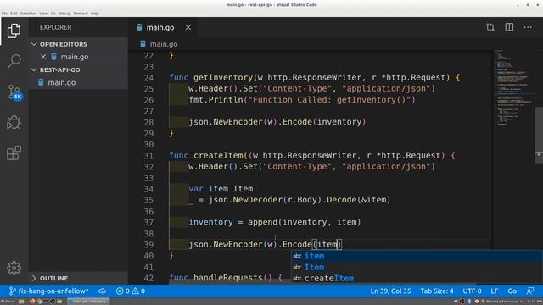
Task: Click line number 31 in the gutter
Action: pyautogui.click(x=148, y=156)
